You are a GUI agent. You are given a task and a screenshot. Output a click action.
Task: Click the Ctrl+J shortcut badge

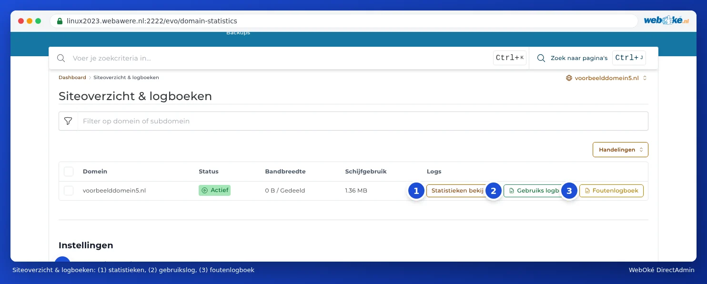pos(629,58)
